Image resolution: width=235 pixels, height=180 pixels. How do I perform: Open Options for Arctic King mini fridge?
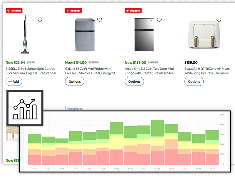134,81
